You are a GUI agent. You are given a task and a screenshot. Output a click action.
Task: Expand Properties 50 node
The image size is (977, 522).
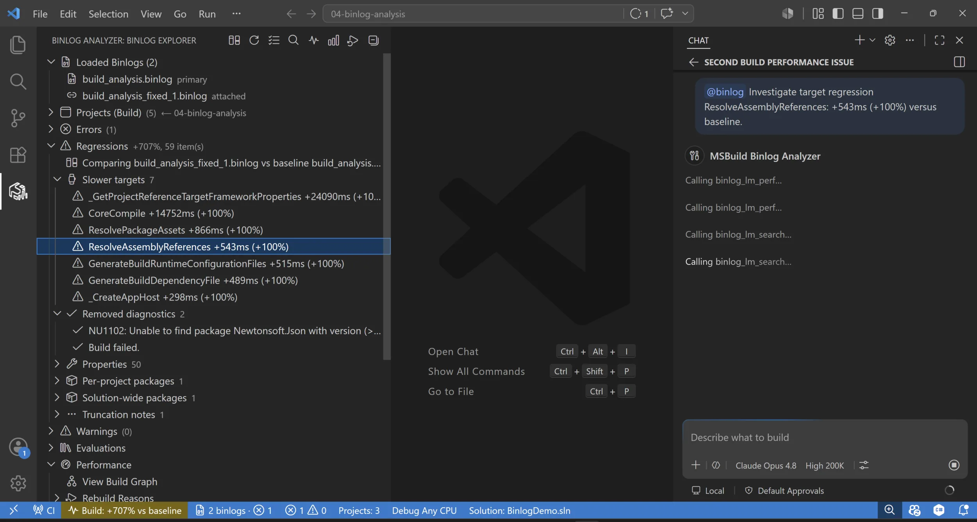tap(57, 364)
